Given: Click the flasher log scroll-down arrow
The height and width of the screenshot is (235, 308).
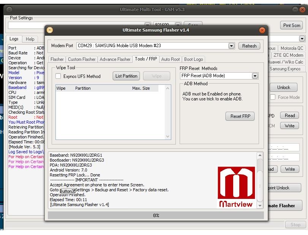Looking at the screenshot, I should click(x=260, y=206).
